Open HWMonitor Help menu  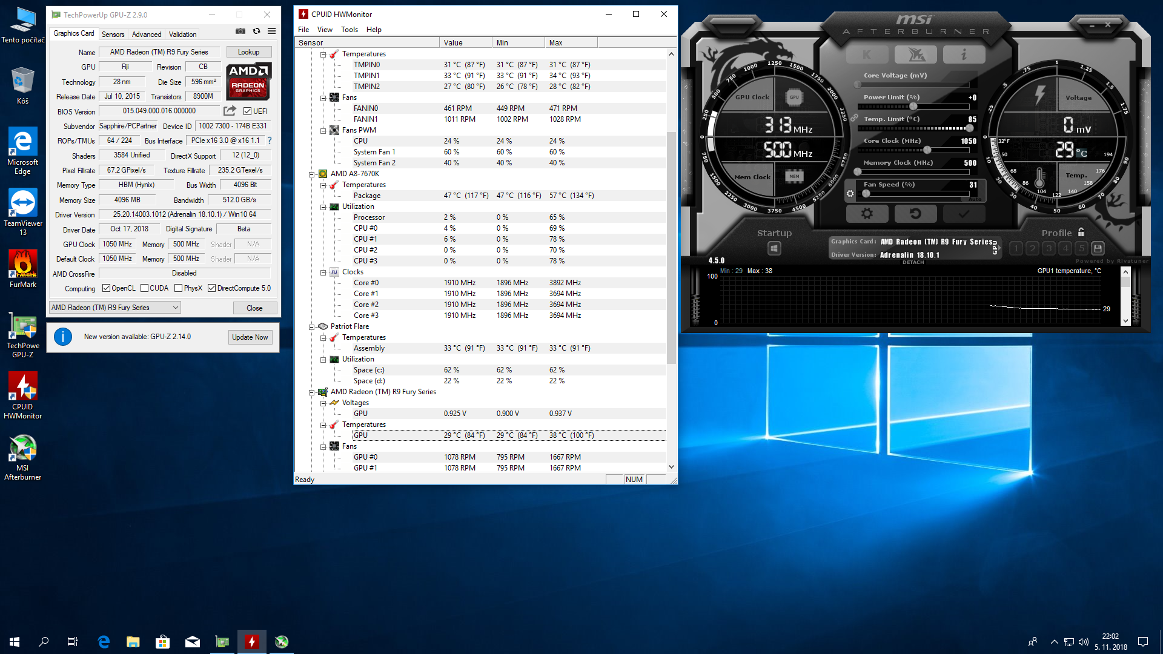[x=374, y=30]
